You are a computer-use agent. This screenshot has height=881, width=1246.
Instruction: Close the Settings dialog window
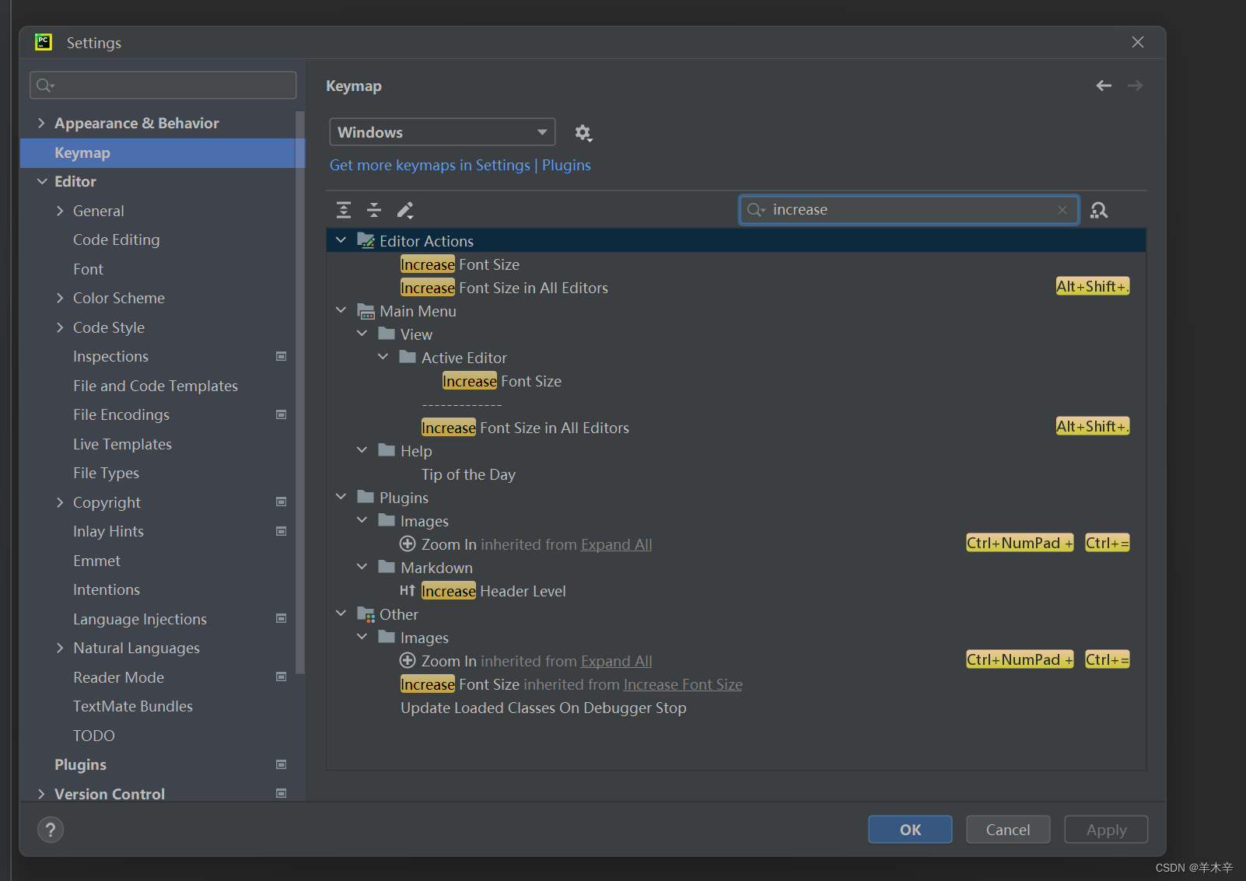[1137, 42]
